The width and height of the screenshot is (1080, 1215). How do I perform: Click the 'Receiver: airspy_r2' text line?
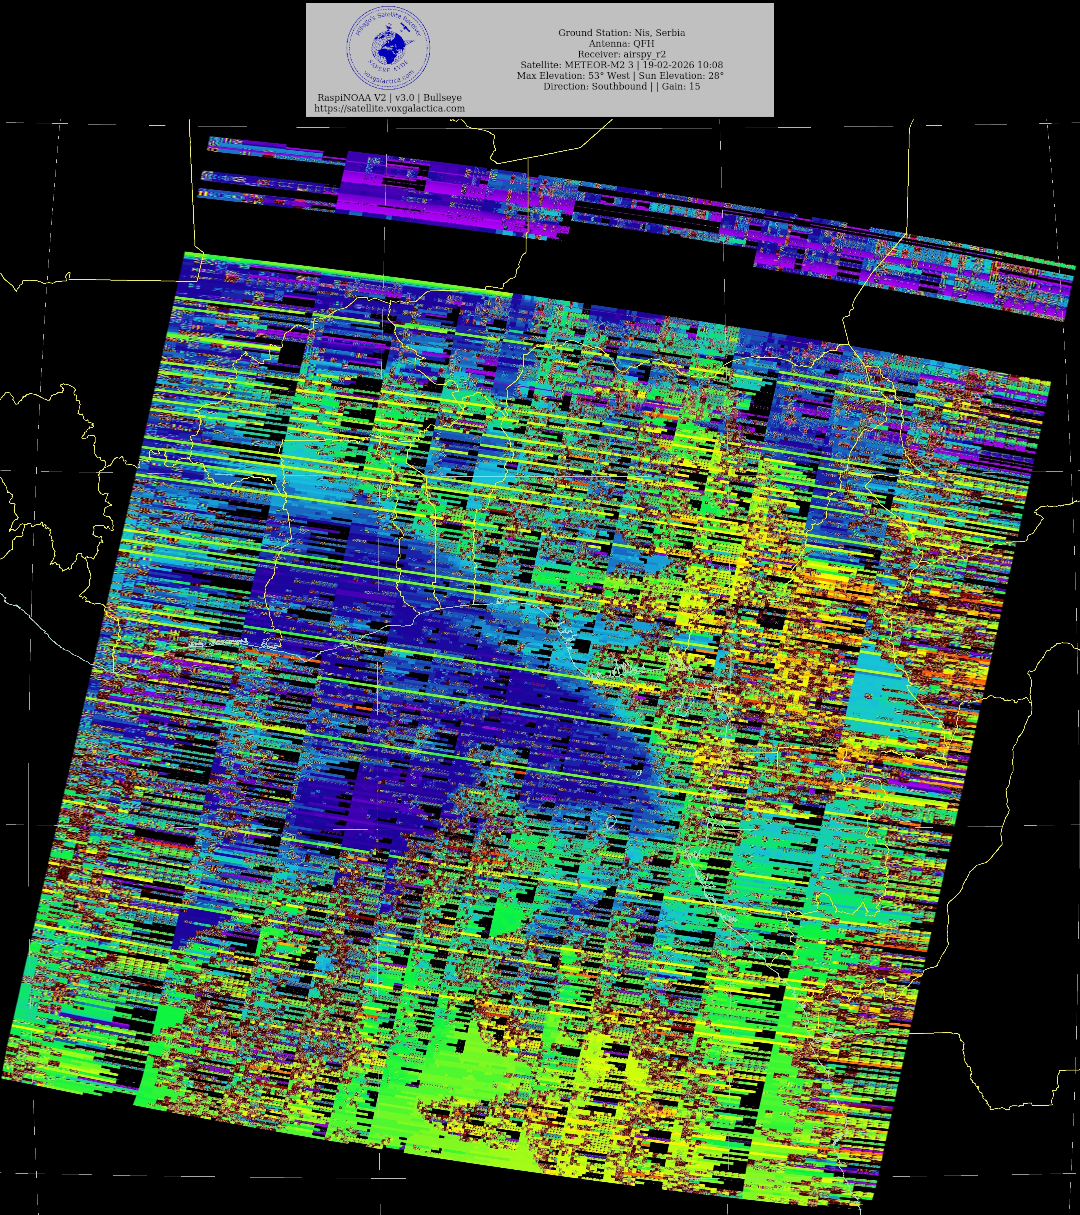point(621,54)
